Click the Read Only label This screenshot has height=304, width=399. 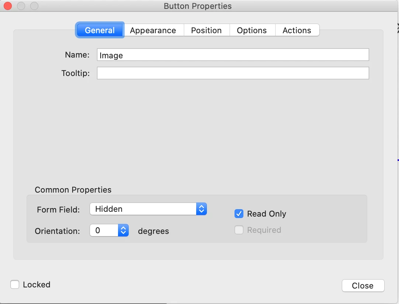[x=266, y=214]
